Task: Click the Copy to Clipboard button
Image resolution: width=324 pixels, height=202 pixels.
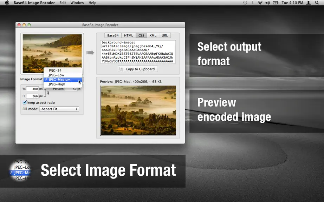Action: pos(138,69)
